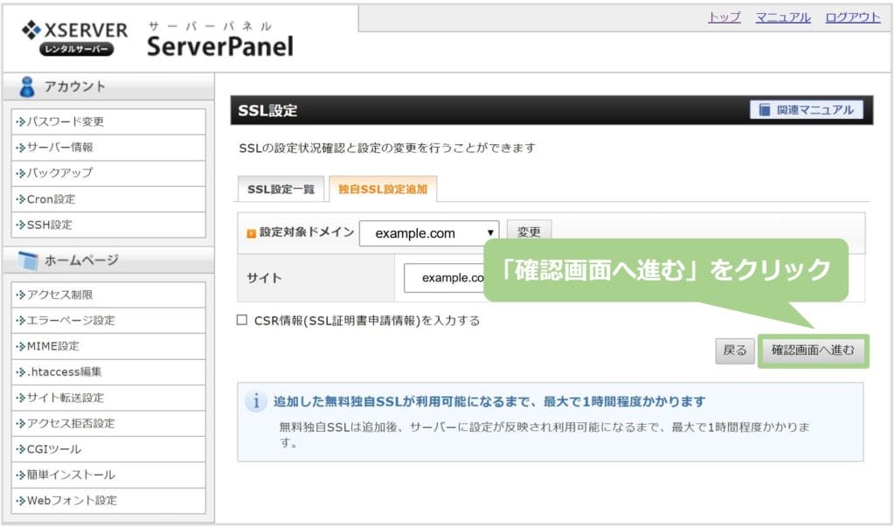Image resolution: width=895 pixels, height=527 pixels.
Task: Click the book icon on 関連マニュアル
Action: click(x=765, y=110)
